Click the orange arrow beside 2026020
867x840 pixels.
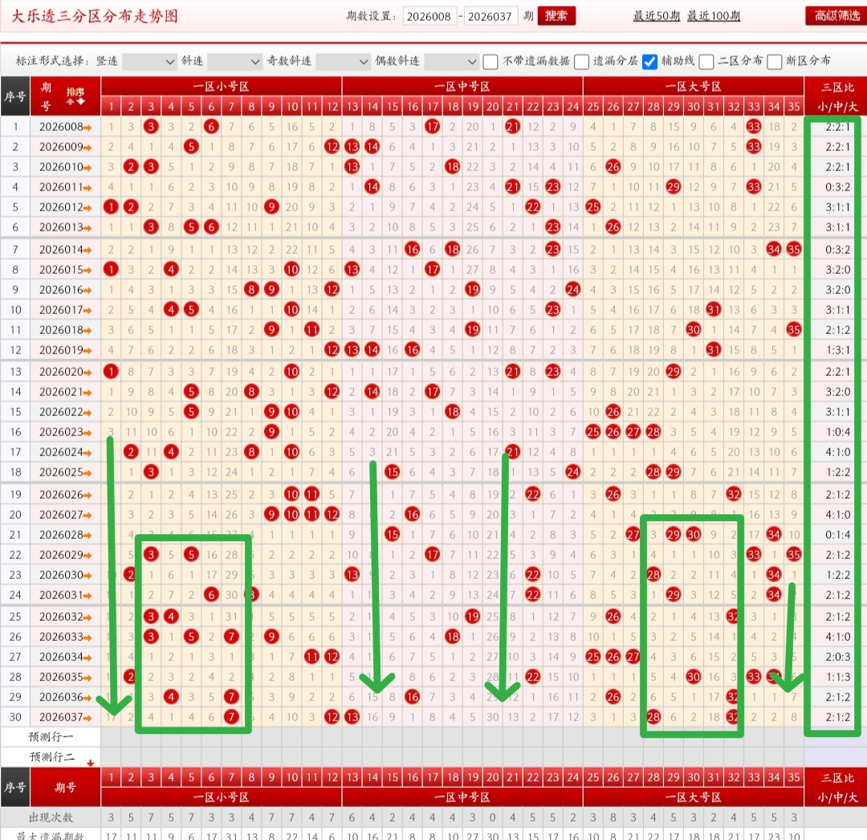[x=88, y=373]
